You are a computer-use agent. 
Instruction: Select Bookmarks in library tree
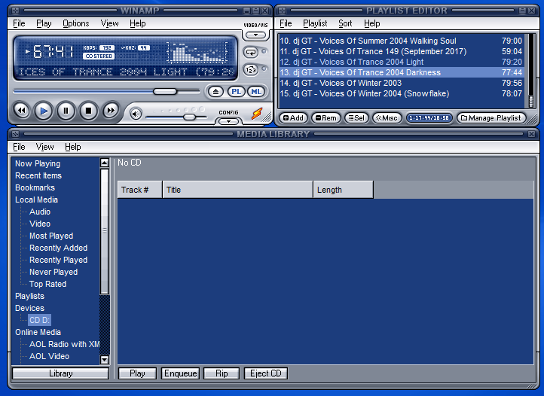pos(35,187)
